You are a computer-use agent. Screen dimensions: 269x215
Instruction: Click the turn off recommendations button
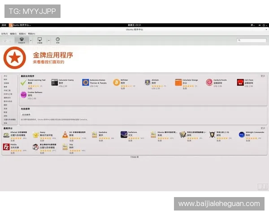point(26,115)
